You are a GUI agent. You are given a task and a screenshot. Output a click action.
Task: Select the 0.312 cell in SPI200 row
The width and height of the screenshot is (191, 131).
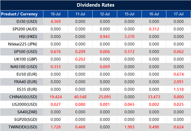[154, 29]
